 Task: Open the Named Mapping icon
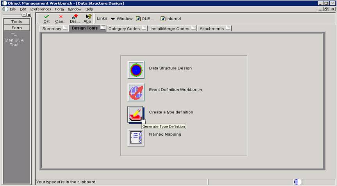136,138
